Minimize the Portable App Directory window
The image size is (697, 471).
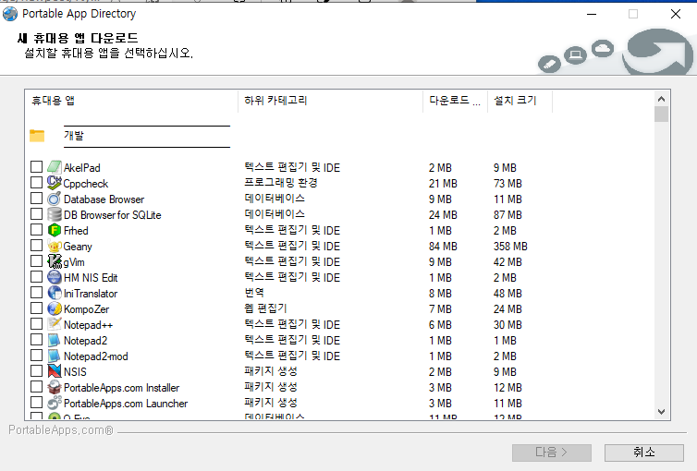[x=592, y=14]
